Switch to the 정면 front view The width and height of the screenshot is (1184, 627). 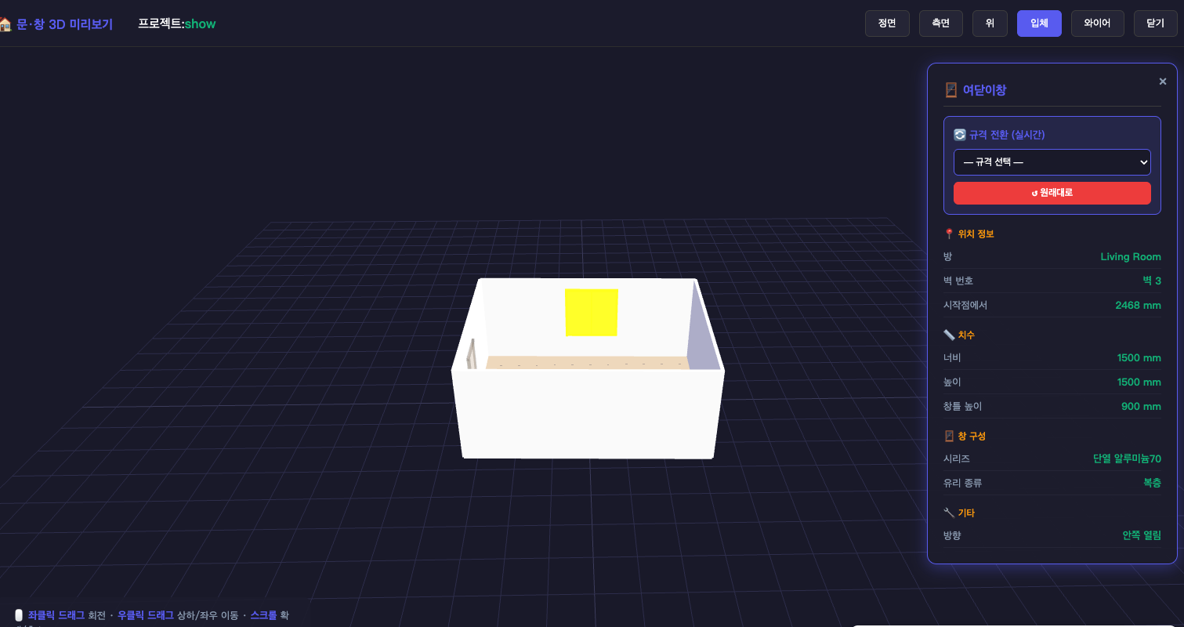[x=887, y=24]
